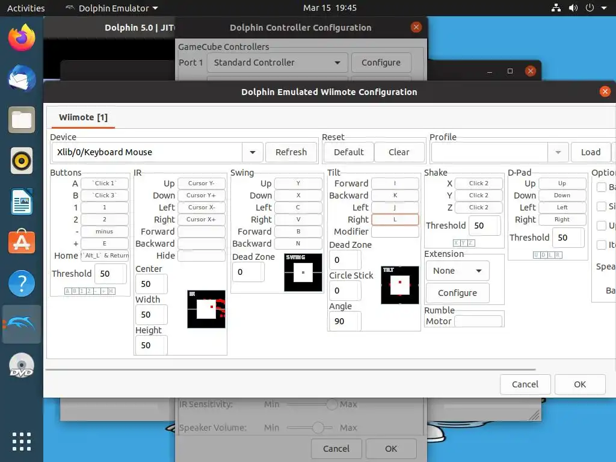Click the Rumble Motor mapping button
The height and width of the screenshot is (462, 616).
(478, 321)
